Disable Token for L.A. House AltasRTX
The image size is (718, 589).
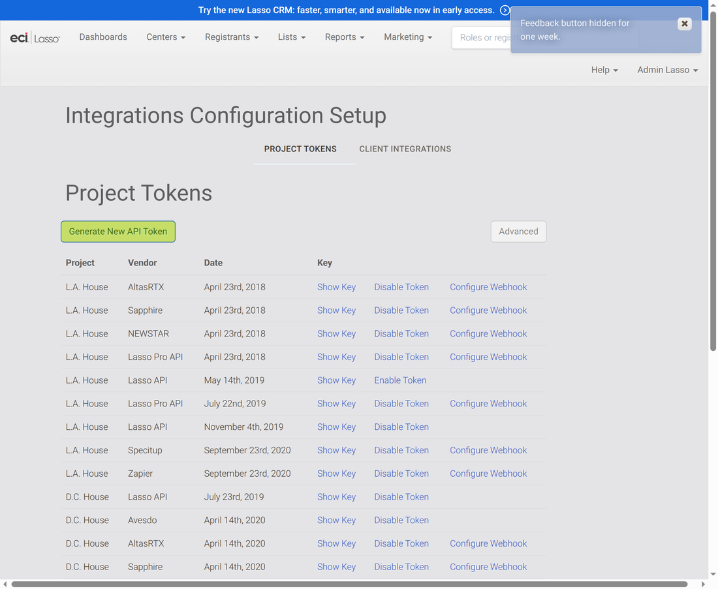(x=401, y=288)
